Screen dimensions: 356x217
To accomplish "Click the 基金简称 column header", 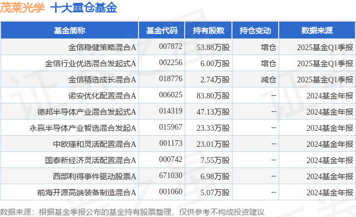I will (x=70, y=31).
